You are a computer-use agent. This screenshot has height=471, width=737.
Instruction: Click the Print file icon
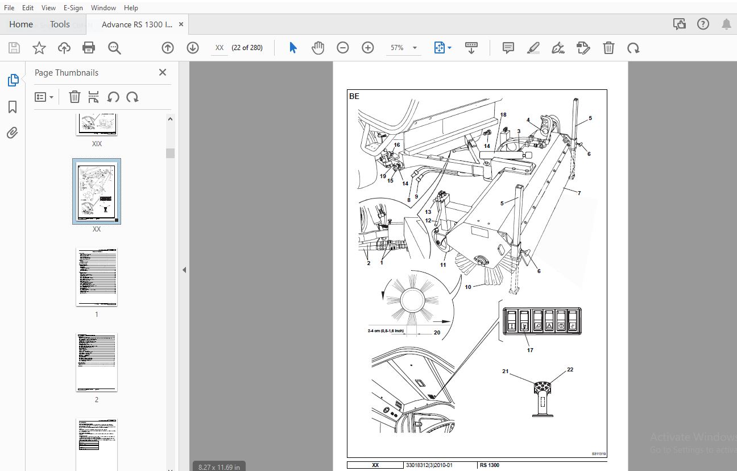pyautogui.click(x=89, y=48)
